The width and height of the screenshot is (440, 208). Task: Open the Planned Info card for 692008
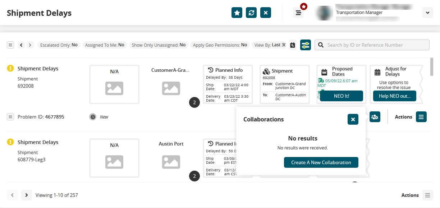point(228,84)
